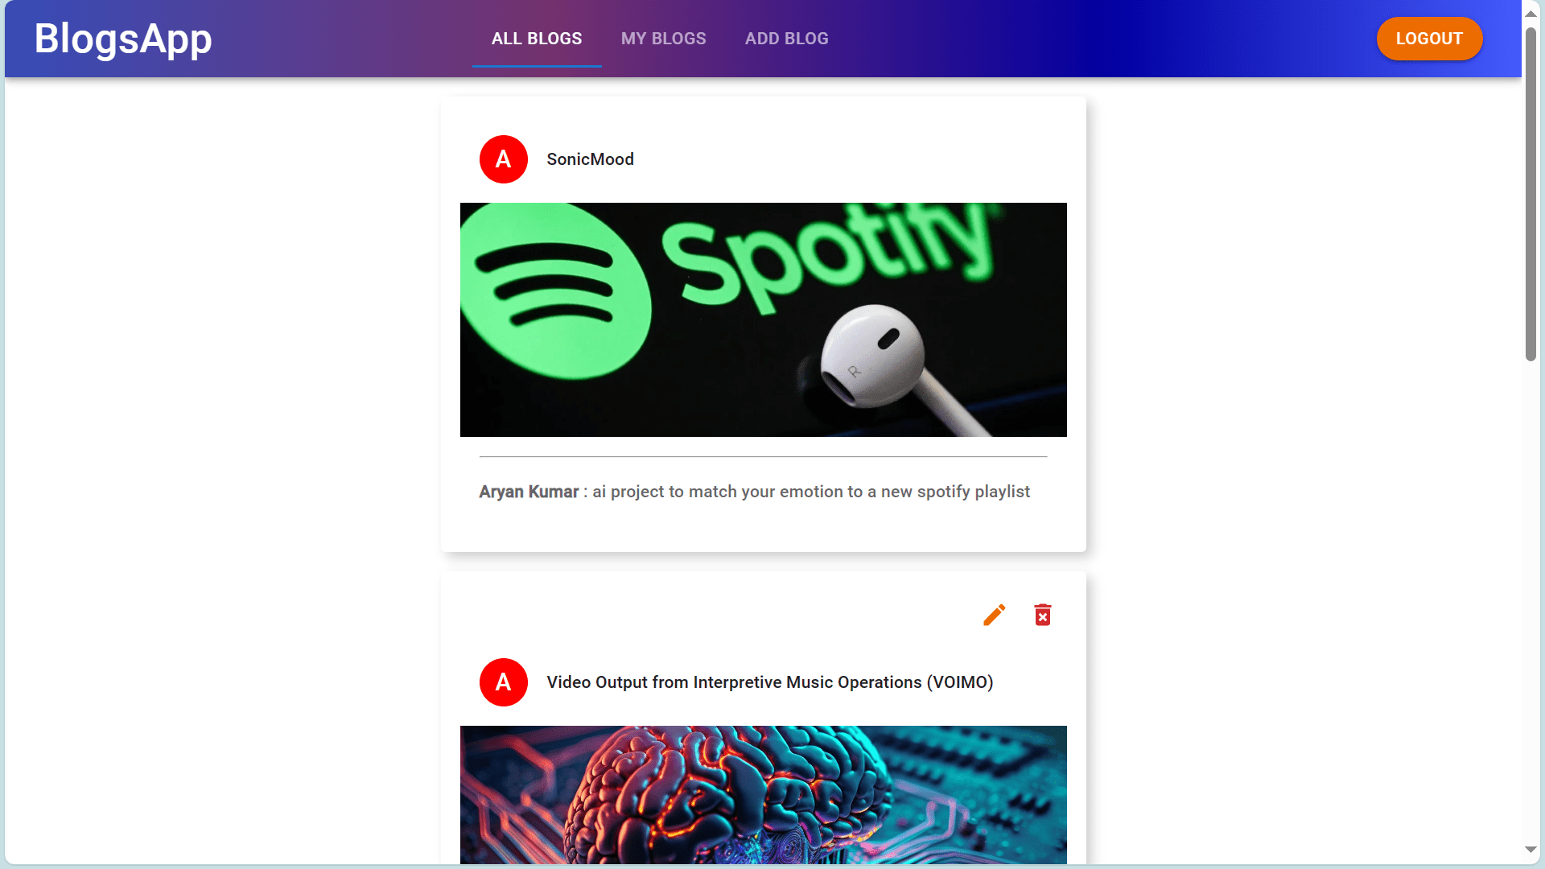1545x869 pixels.
Task: Click the author name Aryan Kumar
Action: [x=529, y=492]
